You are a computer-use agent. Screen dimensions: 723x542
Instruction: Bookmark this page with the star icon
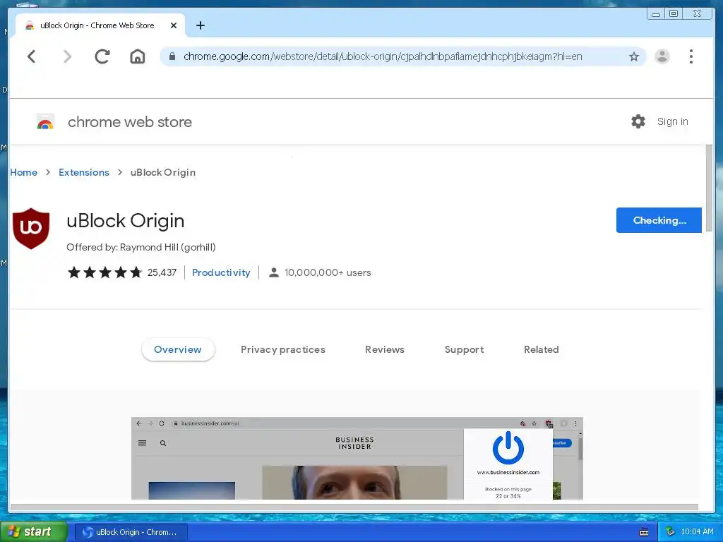pos(634,56)
